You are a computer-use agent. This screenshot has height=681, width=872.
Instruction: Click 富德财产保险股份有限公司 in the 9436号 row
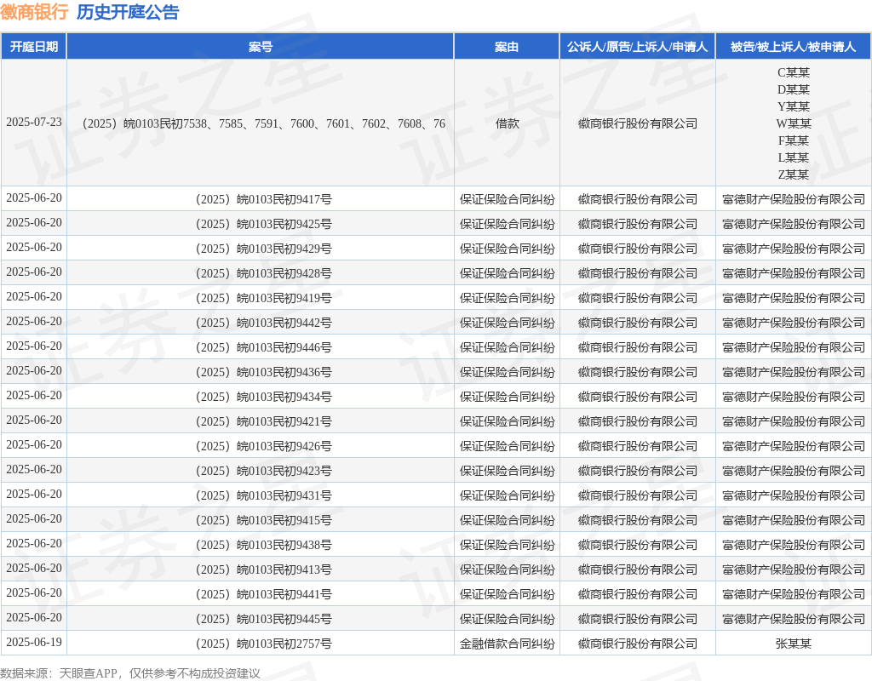[x=794, y=372]
